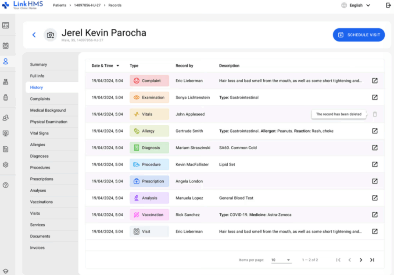
Task: Sort by Date & Time column arrow
Action: point(118,66)
